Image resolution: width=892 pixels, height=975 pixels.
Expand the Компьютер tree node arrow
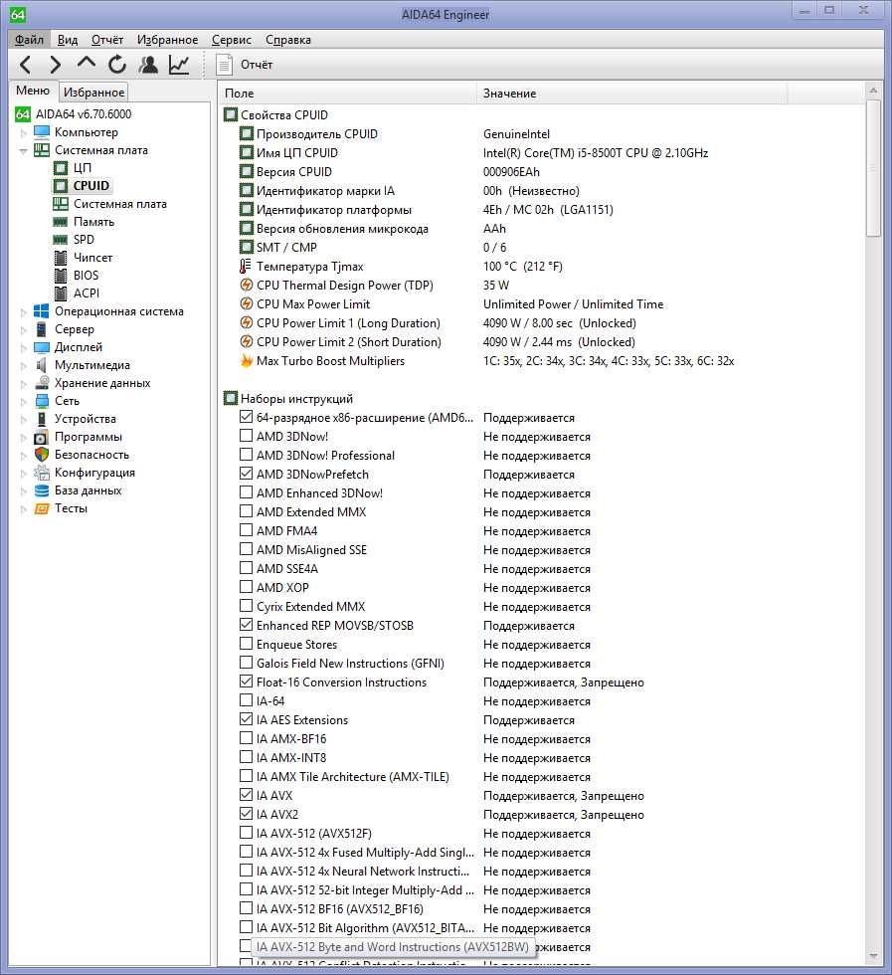[x=24, y=132]
